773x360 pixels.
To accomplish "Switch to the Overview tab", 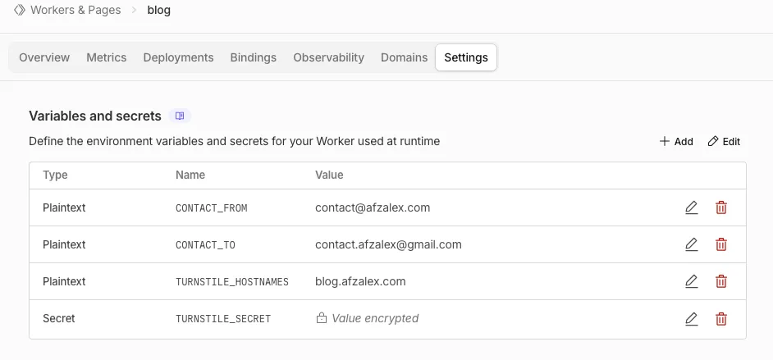I will point(44,57).
